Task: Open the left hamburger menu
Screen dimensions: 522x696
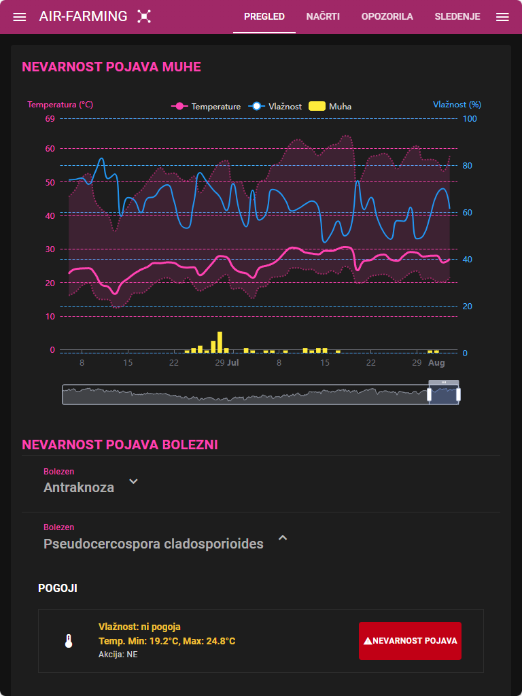Action: [x=20, y=17]
